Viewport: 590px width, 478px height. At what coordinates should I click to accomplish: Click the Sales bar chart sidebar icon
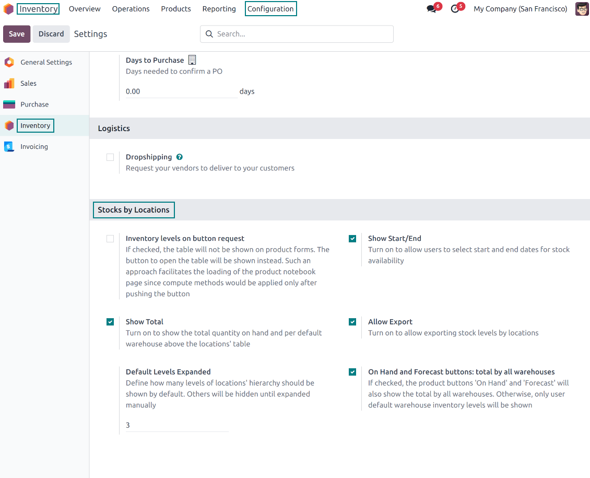click(9, 84)
